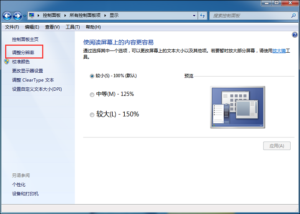Image resolution: width=300 pixels, height=214 pixels.
Task: Open the address bar history dropdown
Action: 194,16
